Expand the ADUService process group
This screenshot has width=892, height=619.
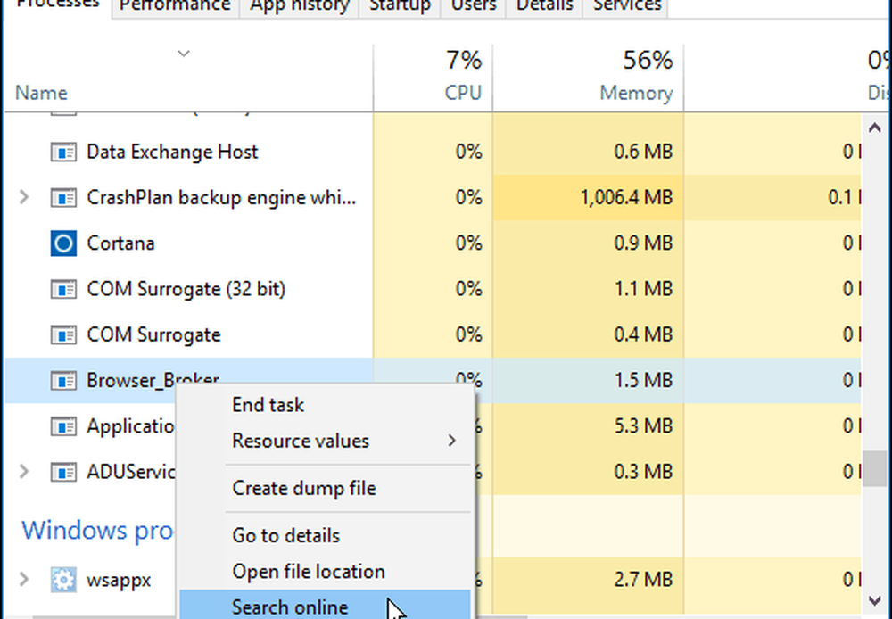(25, 472)
